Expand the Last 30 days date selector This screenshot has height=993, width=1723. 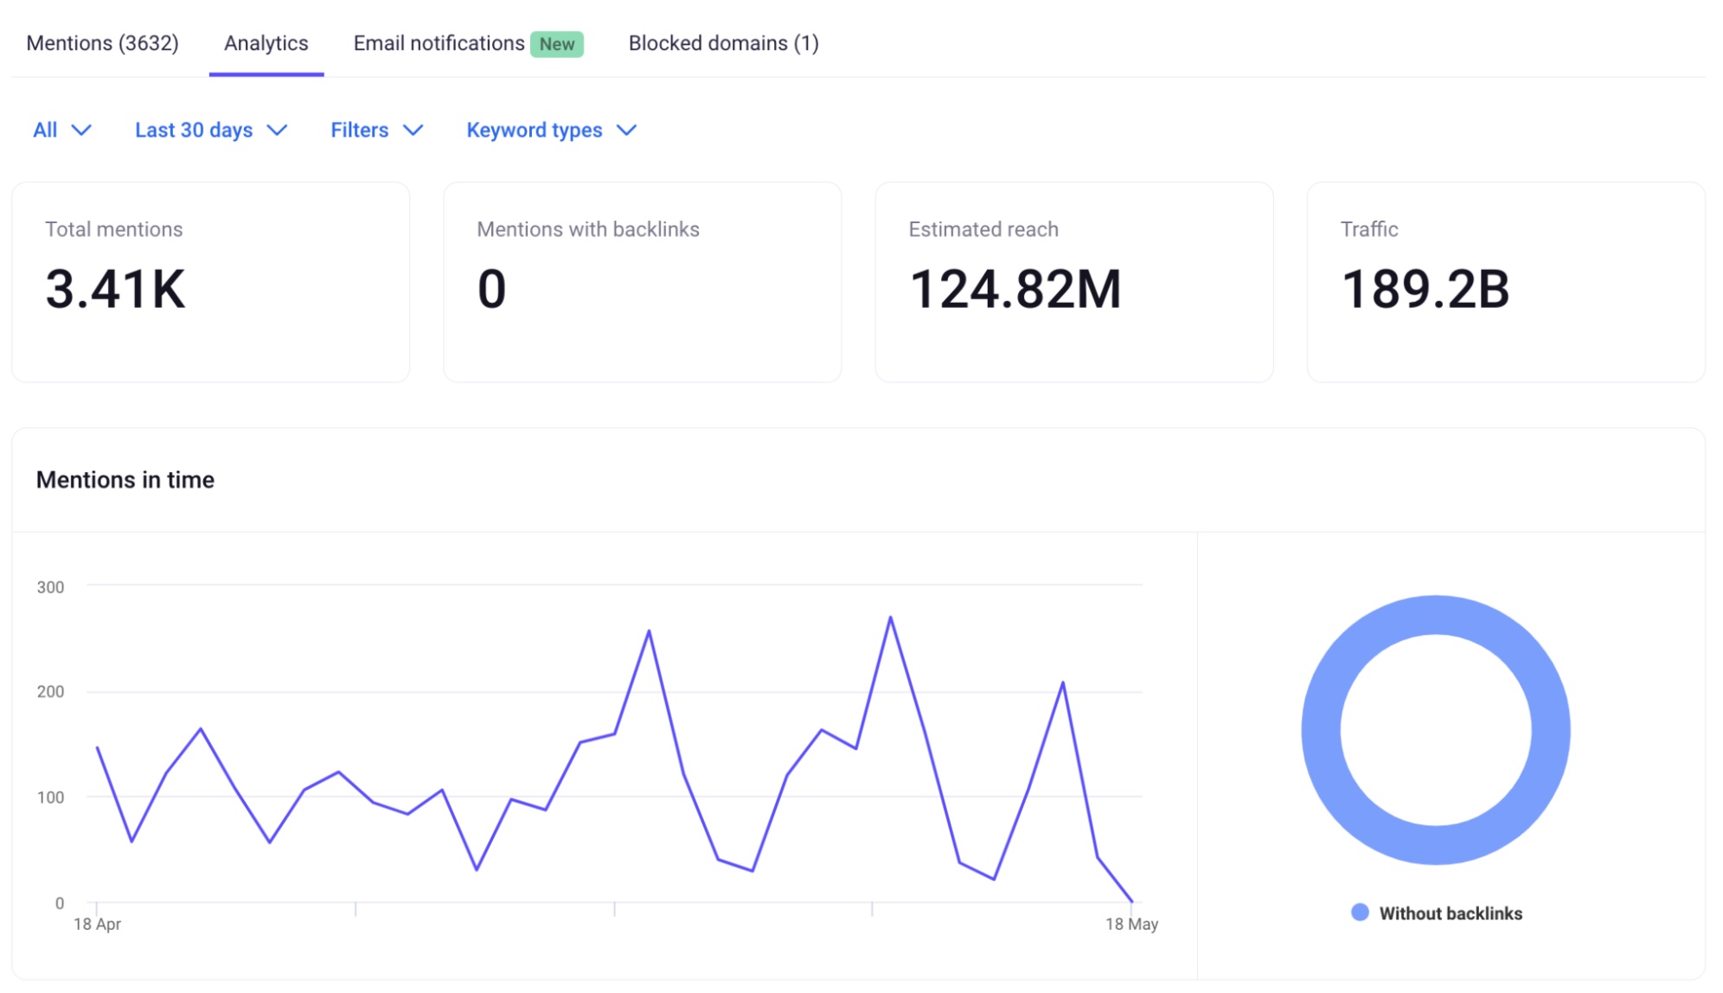point(194,130)
